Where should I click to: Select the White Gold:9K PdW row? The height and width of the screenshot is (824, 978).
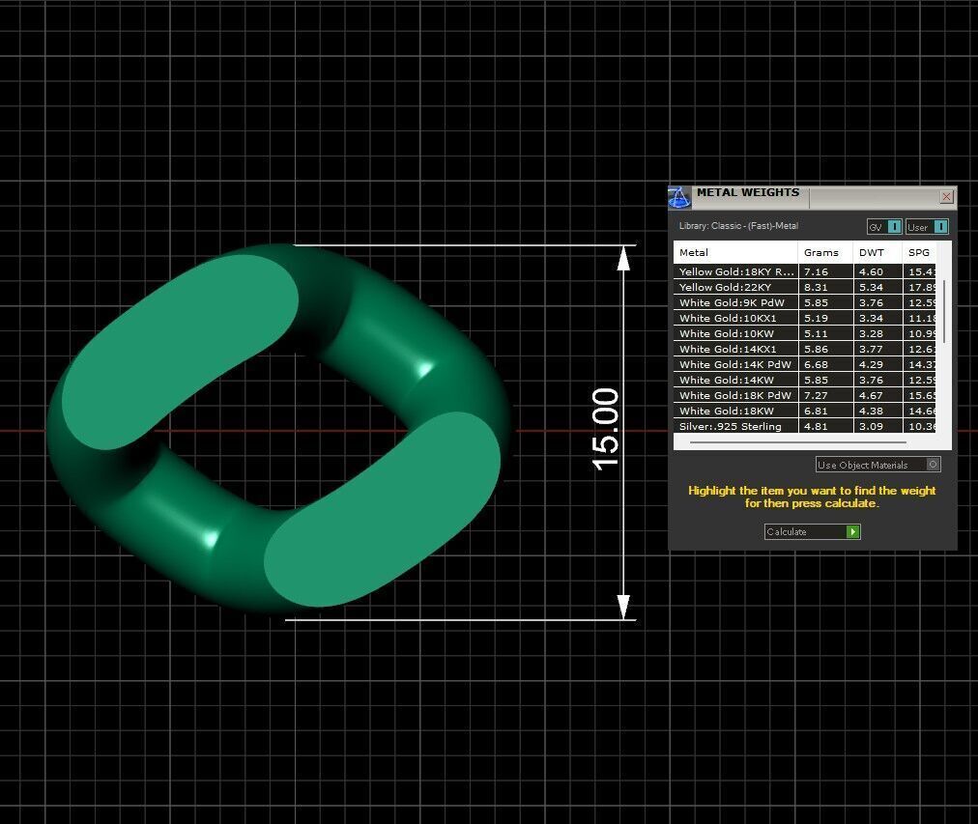(x=805, y=303)
